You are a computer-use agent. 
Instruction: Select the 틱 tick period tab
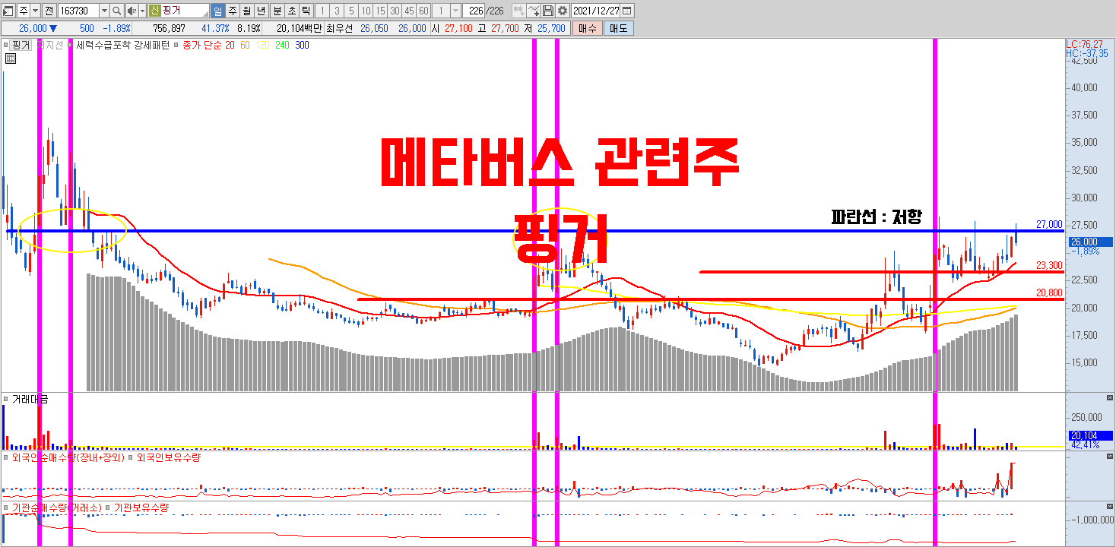tap(306, 11)
